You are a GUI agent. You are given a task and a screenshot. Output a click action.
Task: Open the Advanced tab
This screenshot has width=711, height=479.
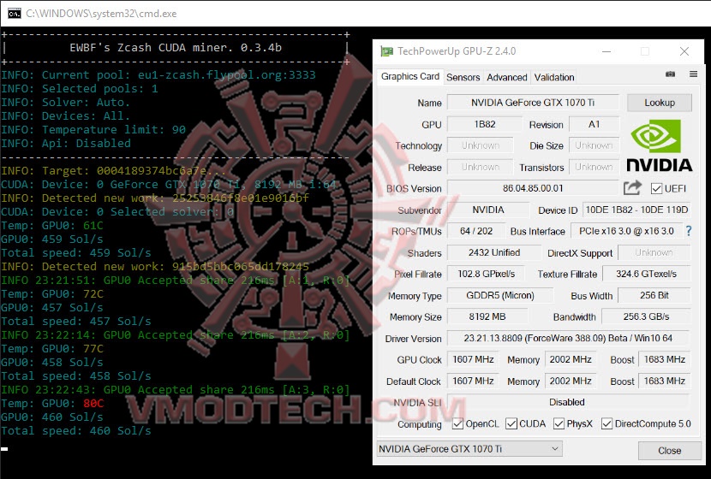point(506,78)
